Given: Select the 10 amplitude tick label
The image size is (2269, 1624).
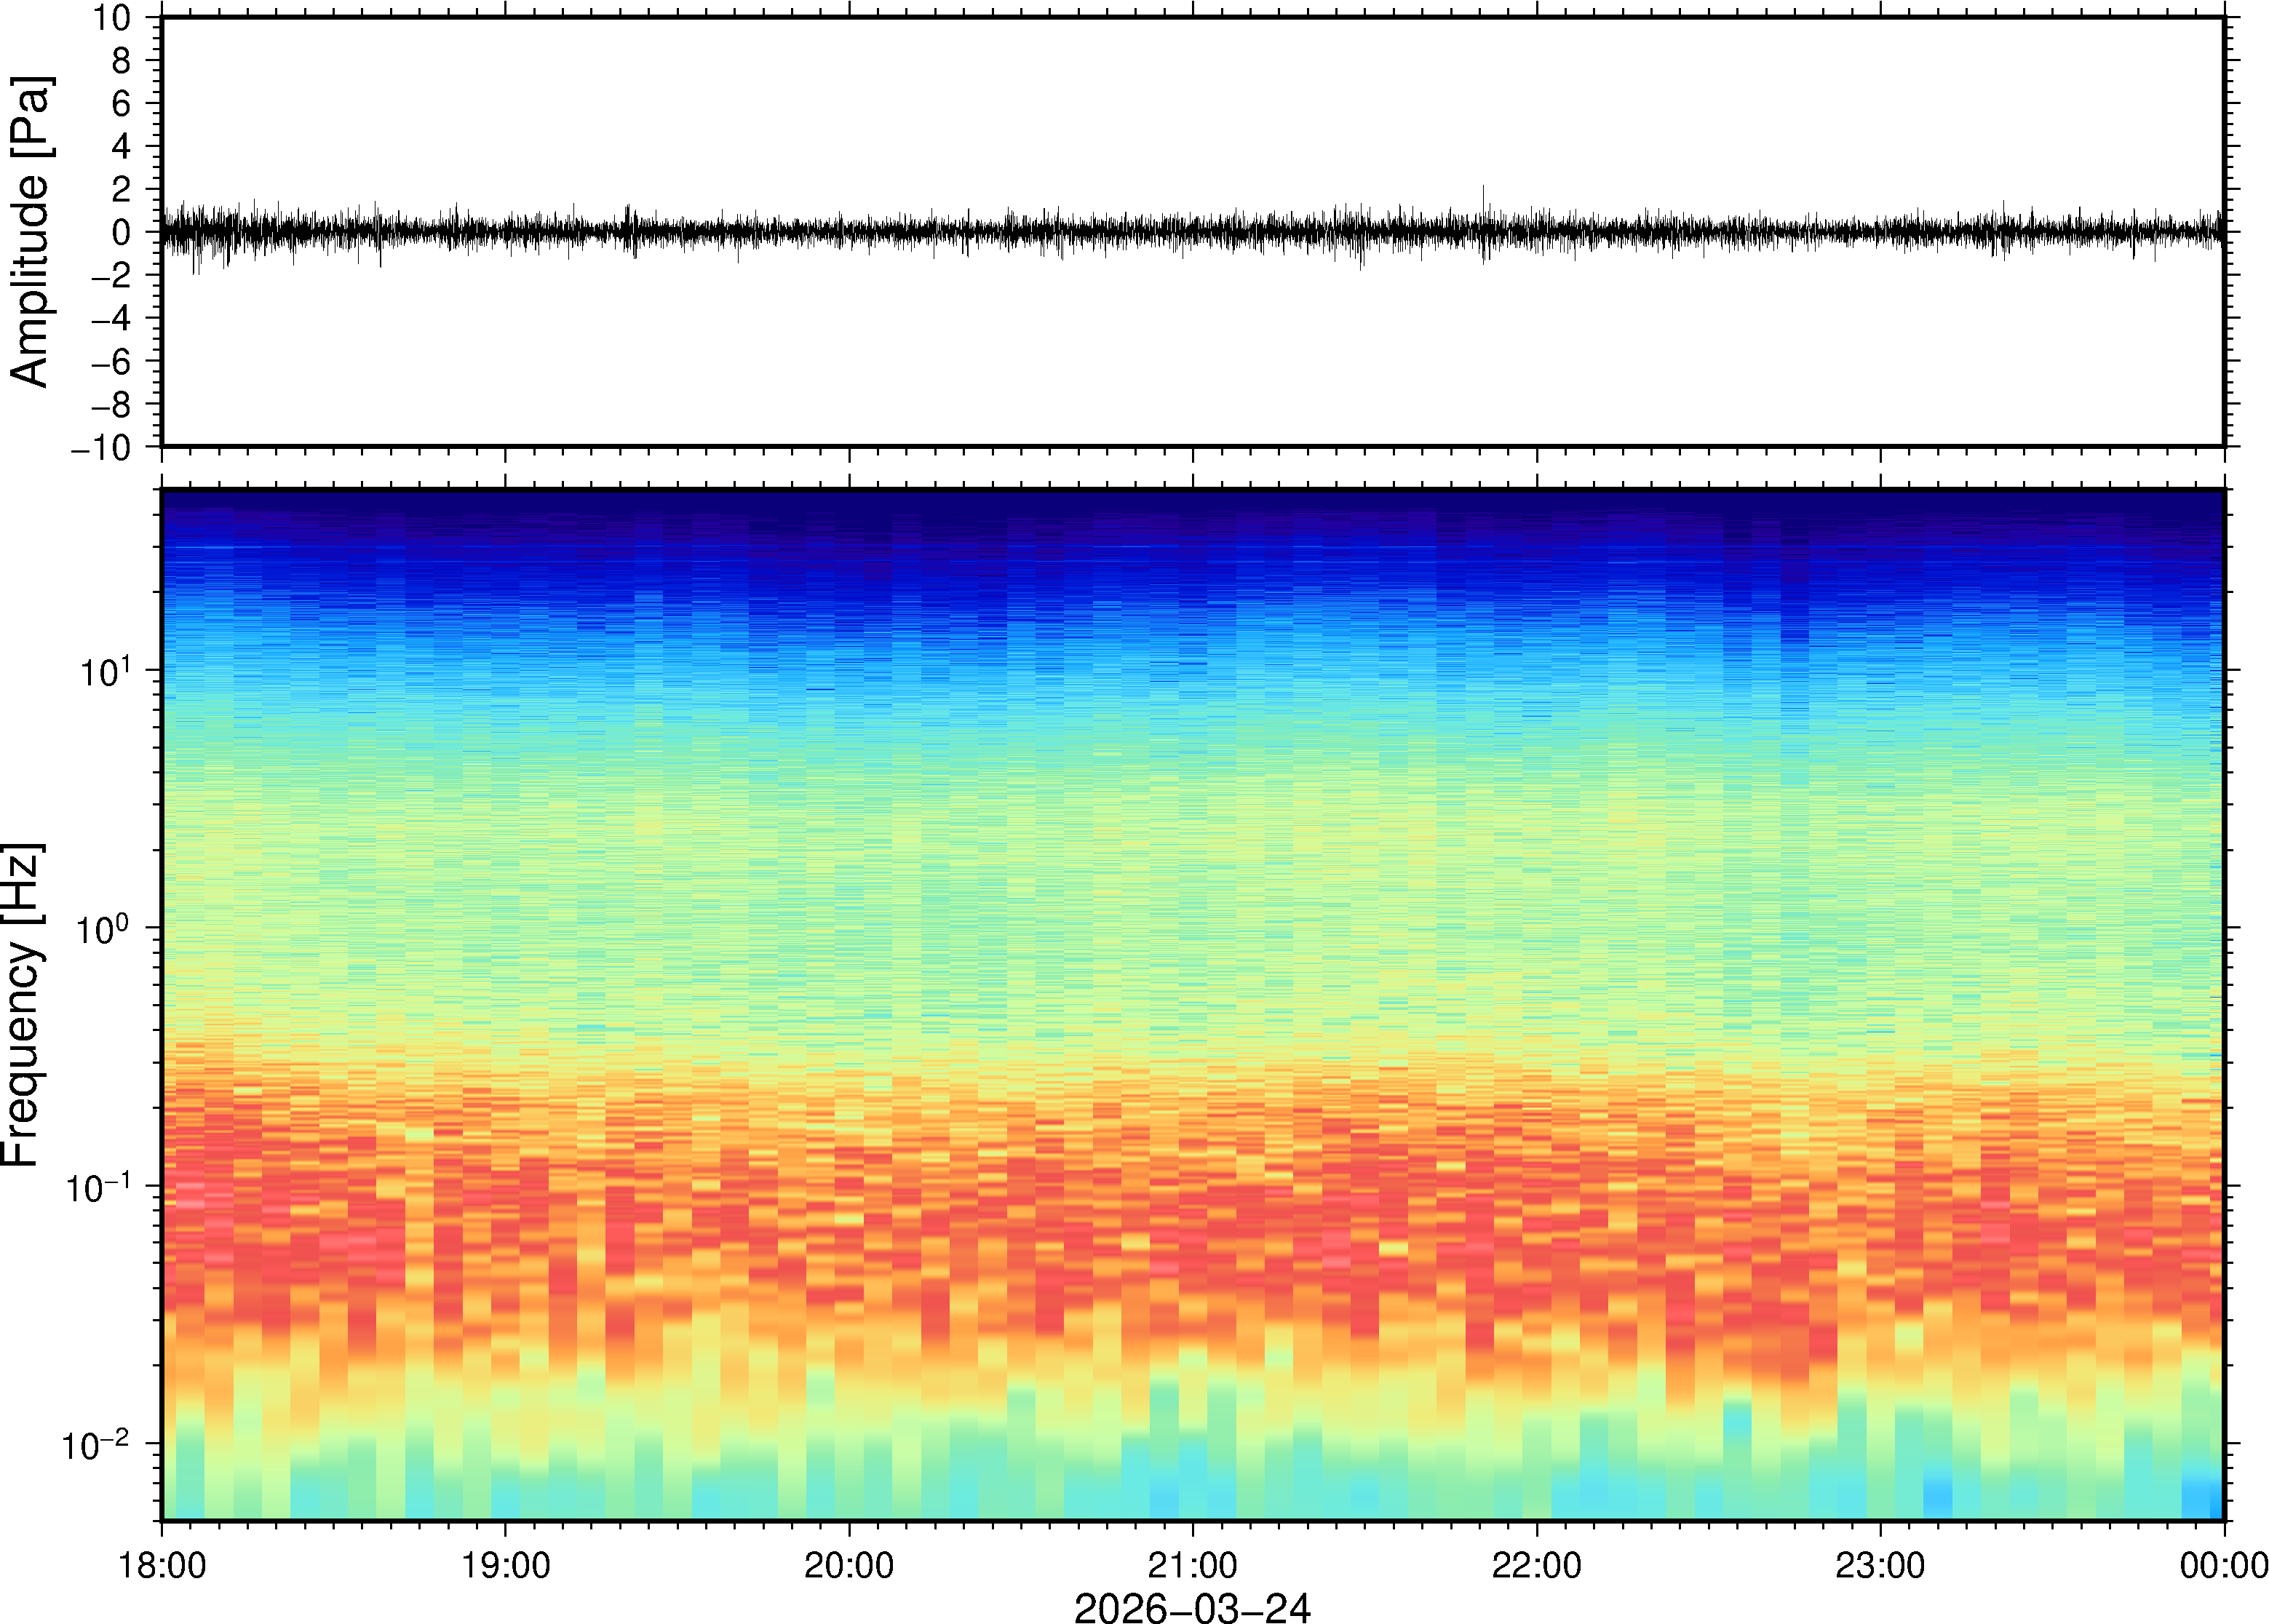Looking at the screenshot, I should point(112,18).
